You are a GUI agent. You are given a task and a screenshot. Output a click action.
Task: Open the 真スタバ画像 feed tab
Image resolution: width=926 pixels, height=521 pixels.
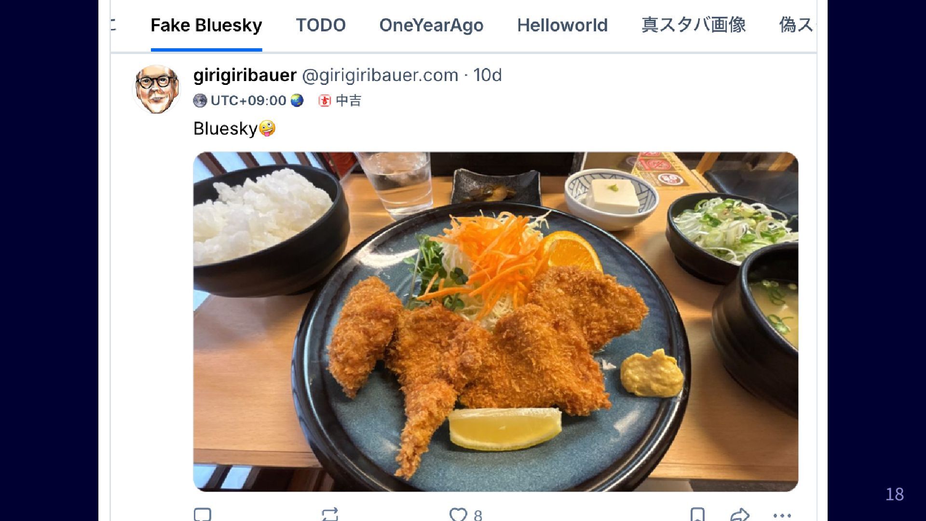(x=694, y=25)
